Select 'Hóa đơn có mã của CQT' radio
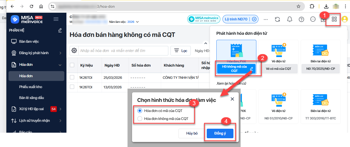 coord(140,111)
